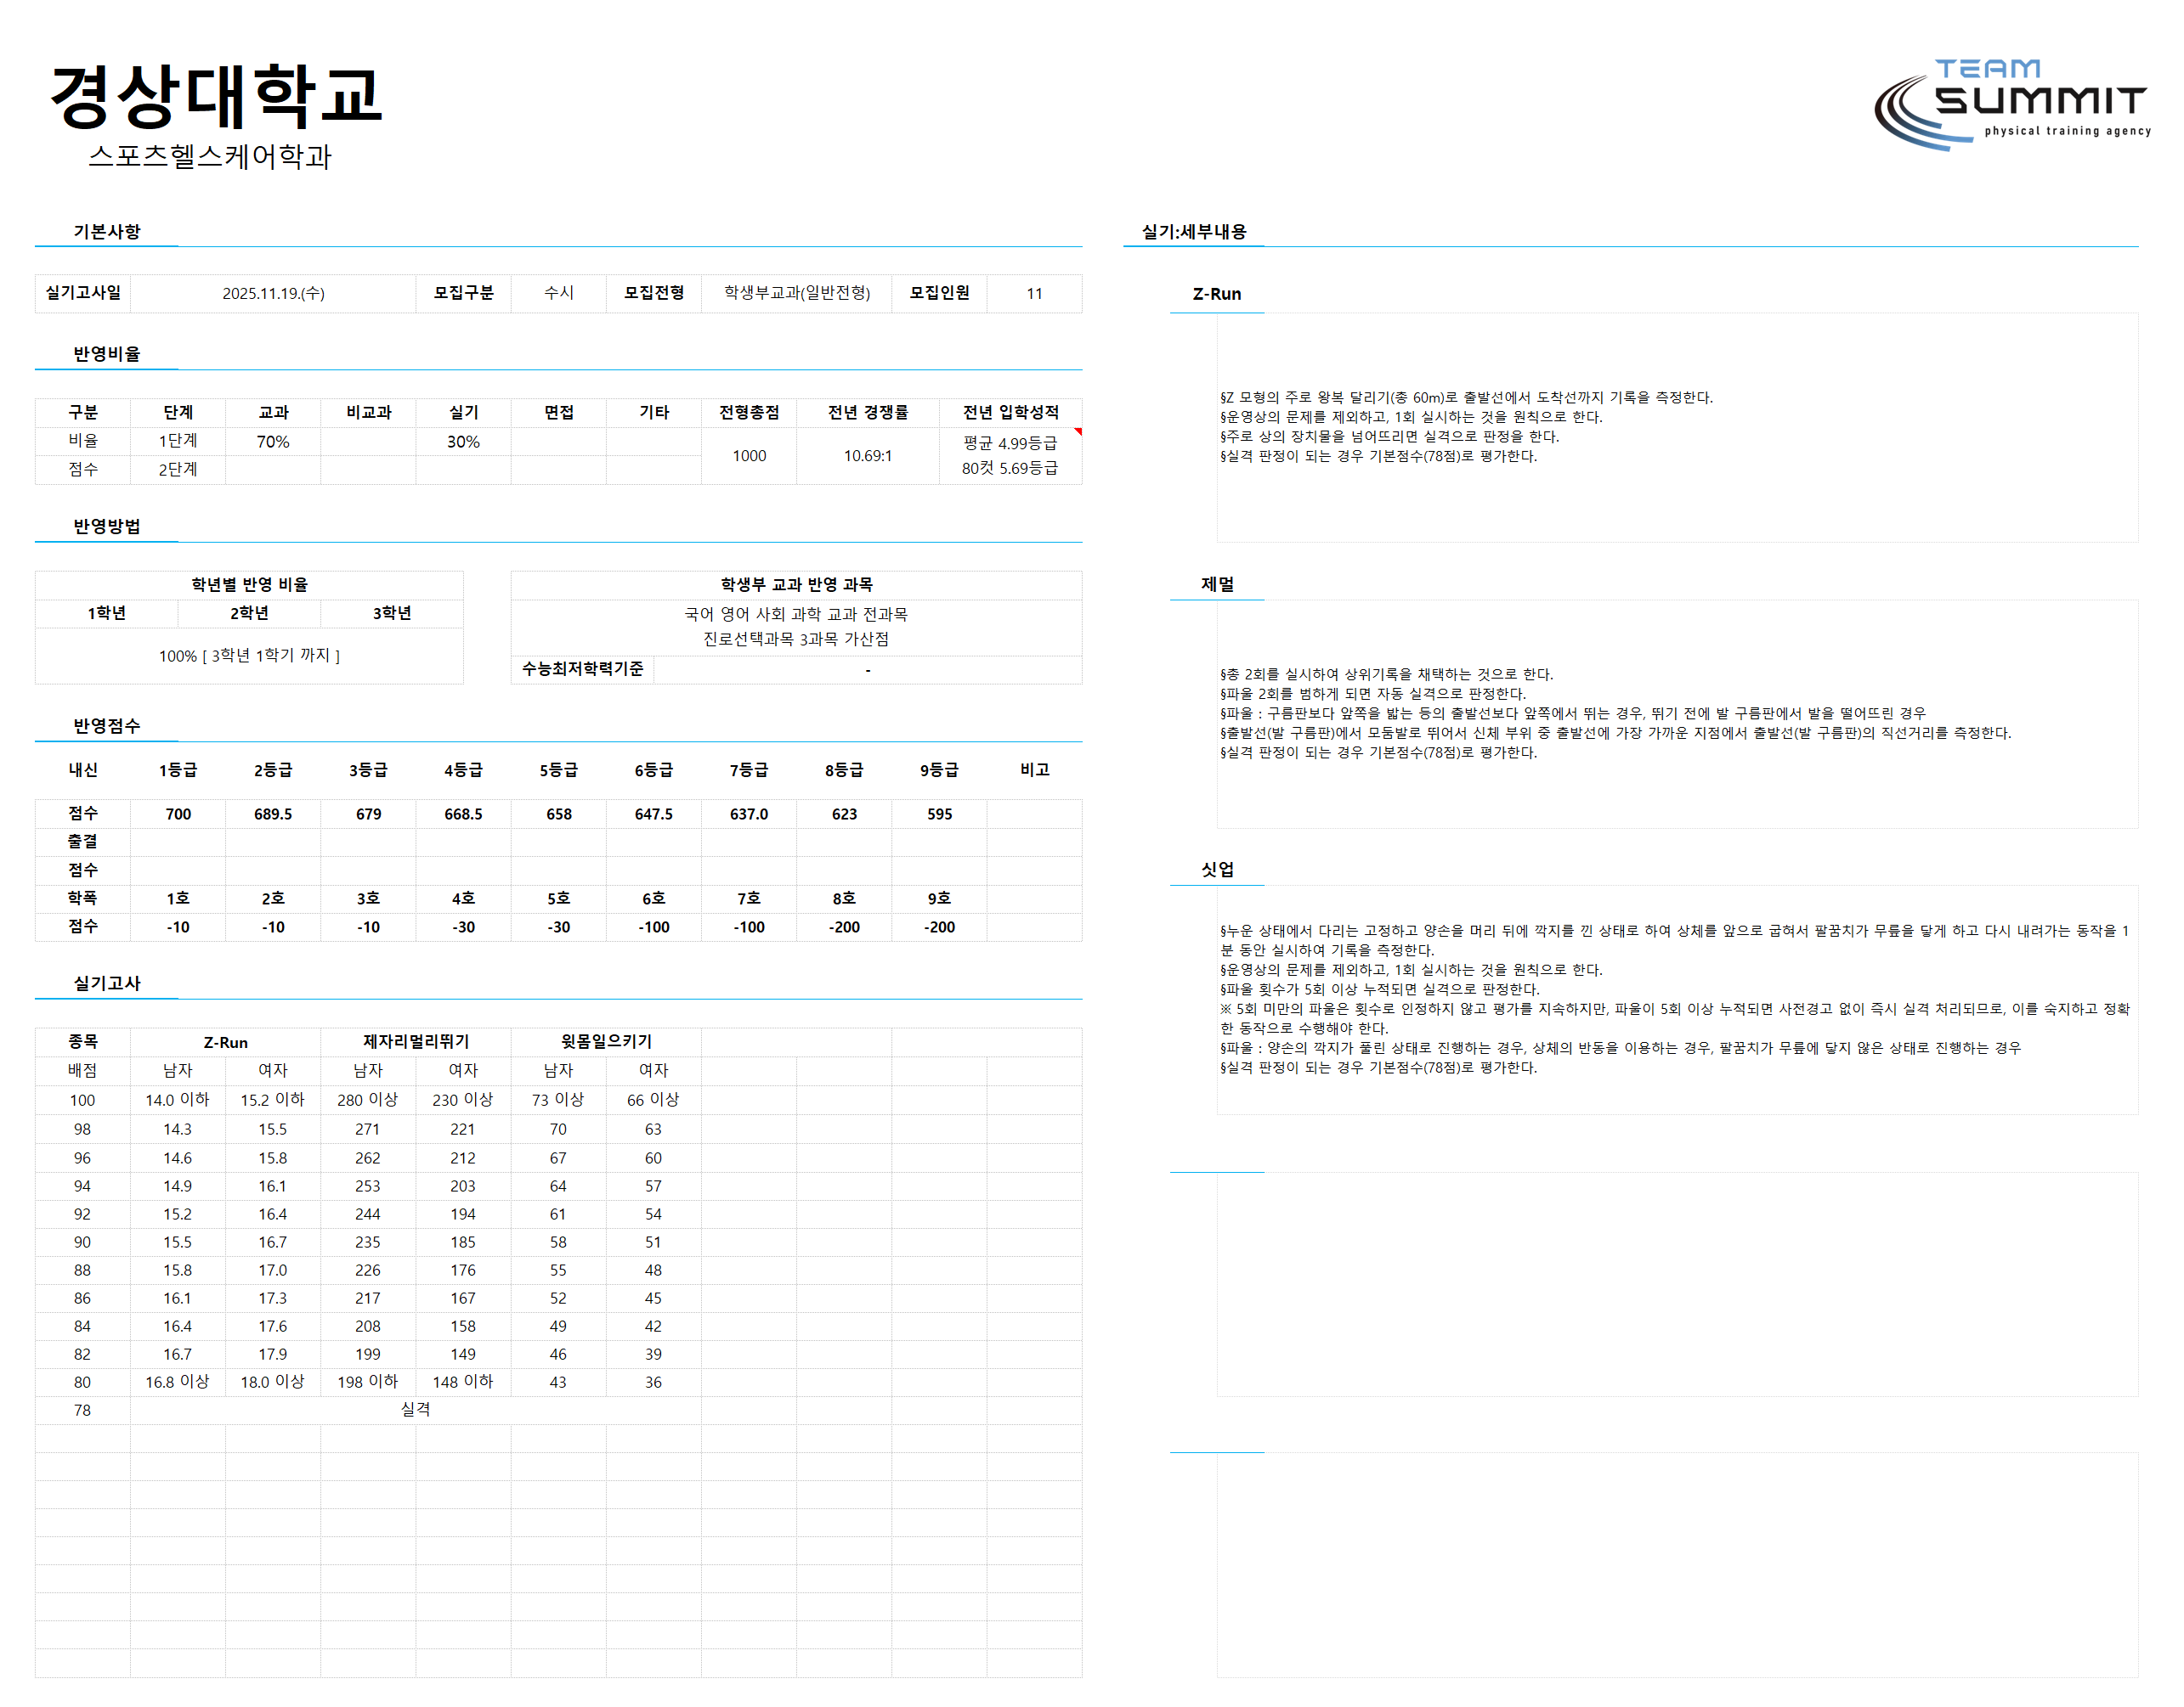Select the 학폭 9호 cell
Viewport: 2184px width, 1707px height.
pyautogui.click(x=939, y=899)
